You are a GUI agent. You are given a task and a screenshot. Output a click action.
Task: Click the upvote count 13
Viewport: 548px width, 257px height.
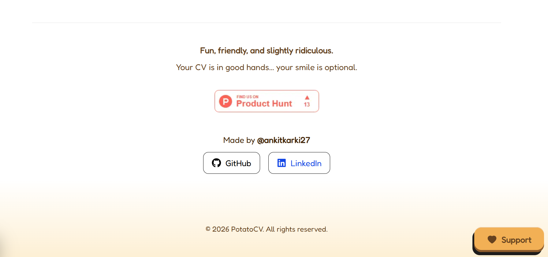click(307, 104)
